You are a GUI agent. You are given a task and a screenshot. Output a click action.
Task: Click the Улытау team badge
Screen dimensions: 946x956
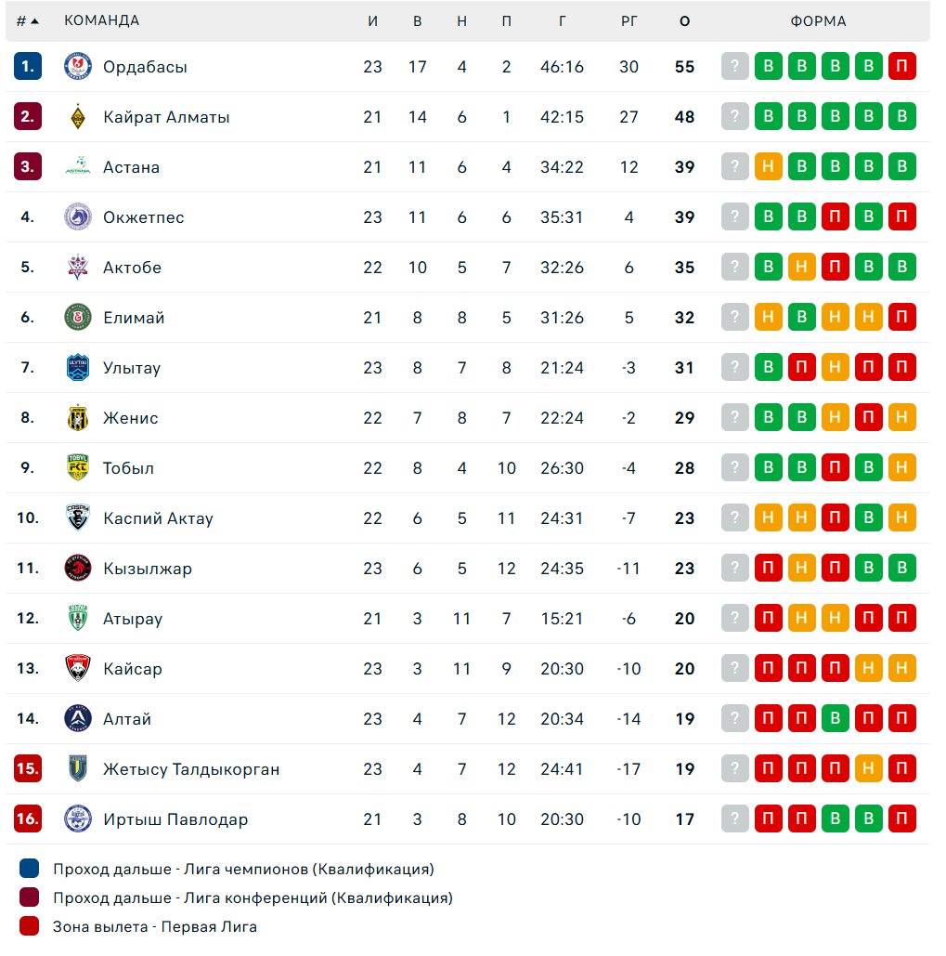tap(78, 367)
